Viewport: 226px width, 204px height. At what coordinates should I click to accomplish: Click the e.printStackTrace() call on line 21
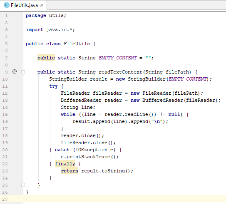click(x=89, y=157)
